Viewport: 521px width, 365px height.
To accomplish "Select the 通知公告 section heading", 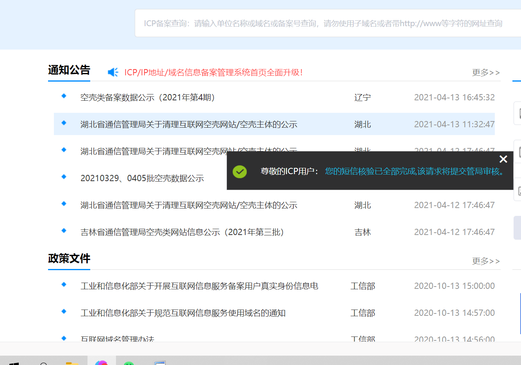I will tap(69, 70).
